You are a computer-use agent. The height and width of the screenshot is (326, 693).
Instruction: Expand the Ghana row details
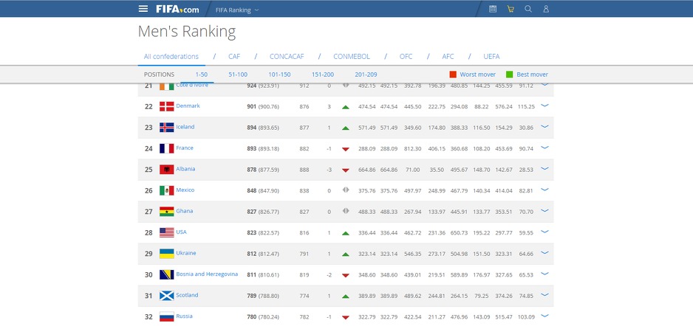[x=544, y=211]
